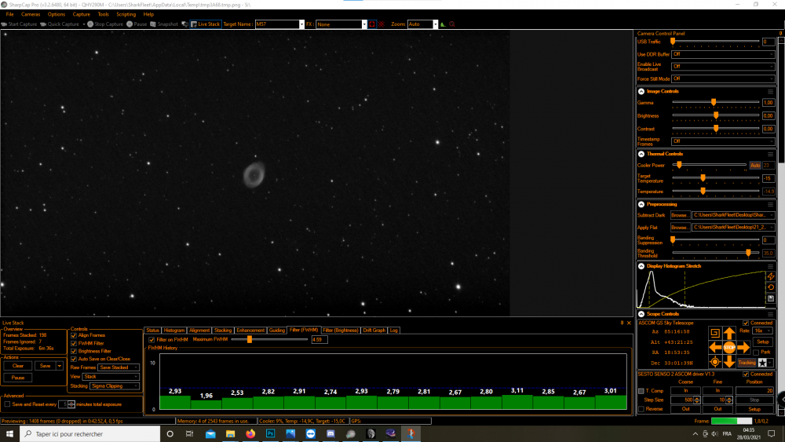Open Thermal Controls panel hamburger menu
Viewport: 785px width, 442px height.
(x=771, y=154)
